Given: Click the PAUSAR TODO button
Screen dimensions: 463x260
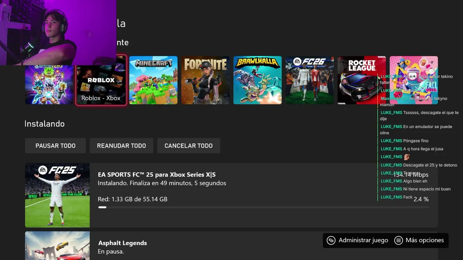Looking at the screenshot, I should coord(55,146).
